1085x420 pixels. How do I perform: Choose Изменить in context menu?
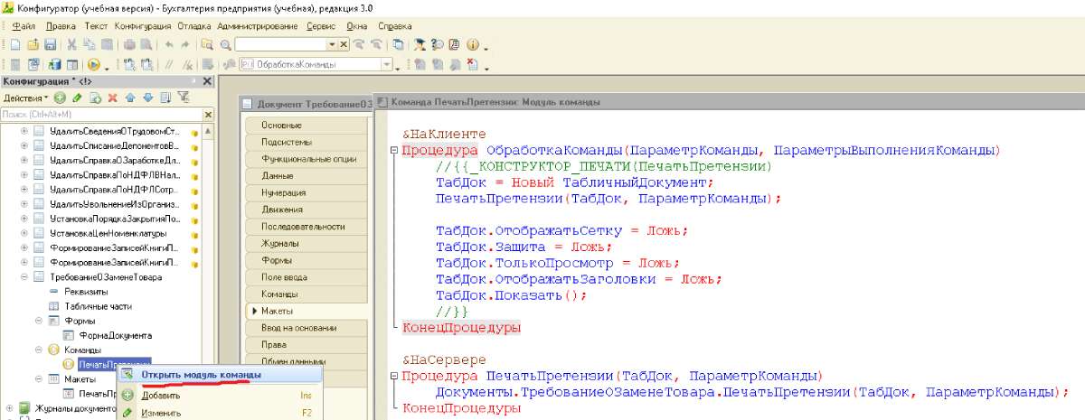(x=221, y=413)
